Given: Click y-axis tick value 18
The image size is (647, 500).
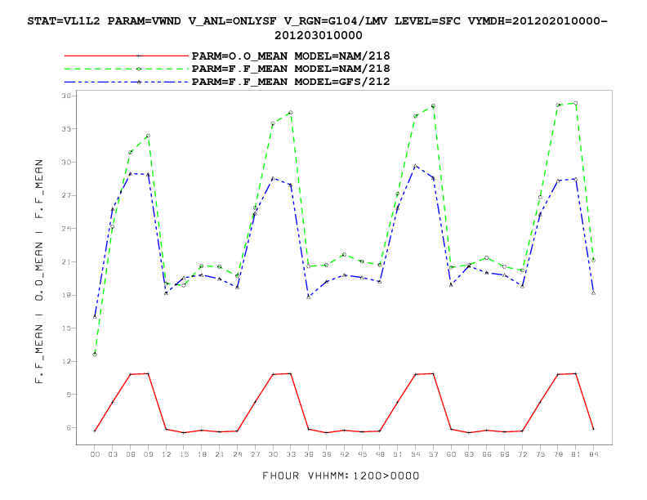Looking at the screenshot, I should (x=66, y=295).
